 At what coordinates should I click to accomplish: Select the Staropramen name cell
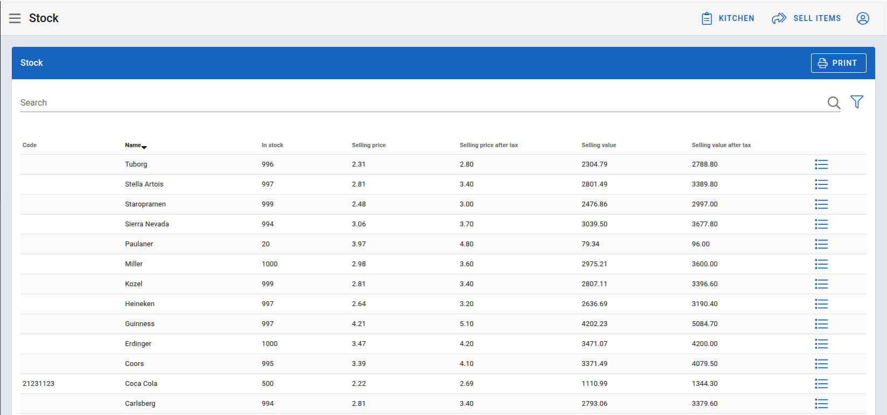(145, 204)
